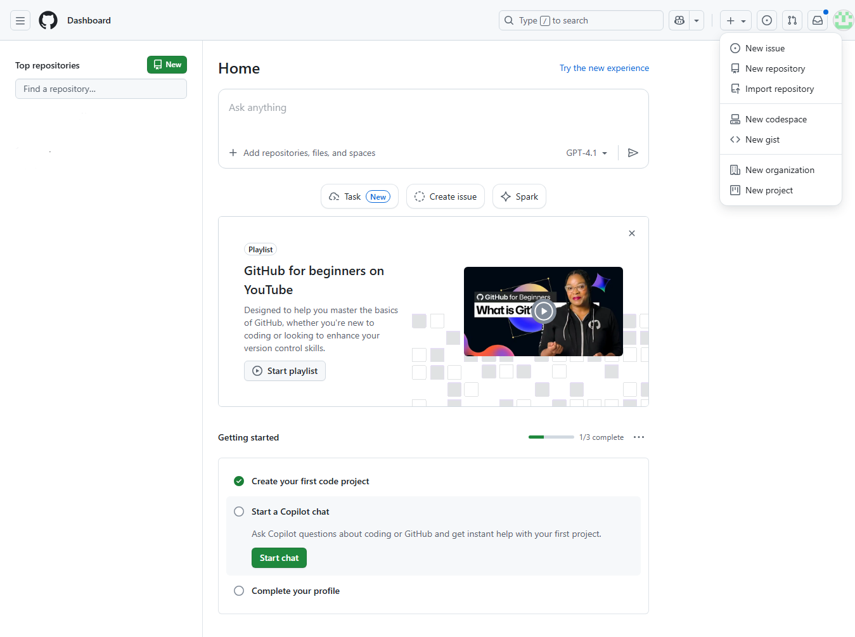Toggle the completed Create your first code project checkmark
The image size is (855, 637).
click(239, 481)
